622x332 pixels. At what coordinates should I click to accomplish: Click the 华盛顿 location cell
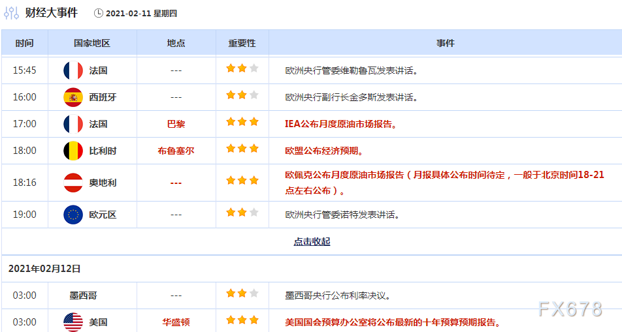(x=176, y=322)
